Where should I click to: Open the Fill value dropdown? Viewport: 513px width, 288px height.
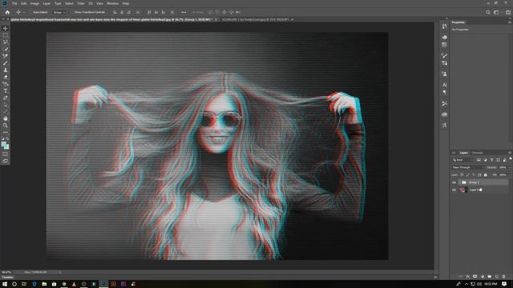(510, 175)
